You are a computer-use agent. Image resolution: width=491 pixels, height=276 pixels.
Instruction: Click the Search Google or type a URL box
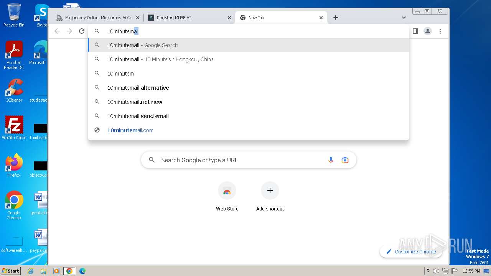pos(249,160)
